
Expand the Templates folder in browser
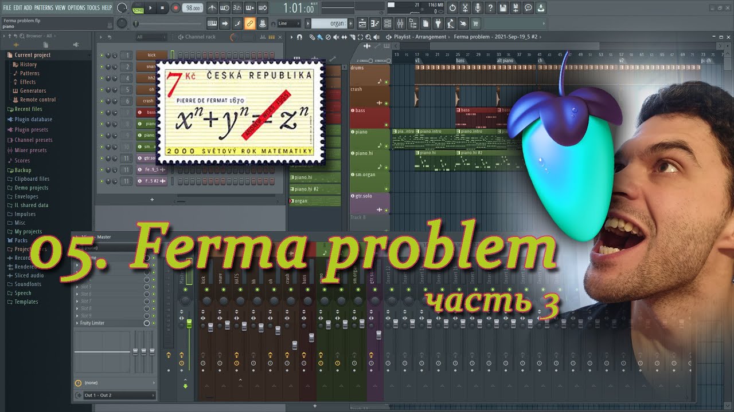click(22, 302)
